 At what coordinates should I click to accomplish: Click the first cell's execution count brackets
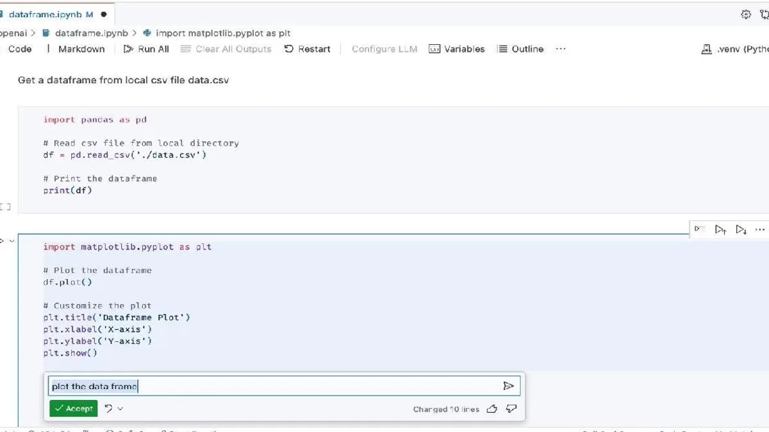[x=5, y=206]
